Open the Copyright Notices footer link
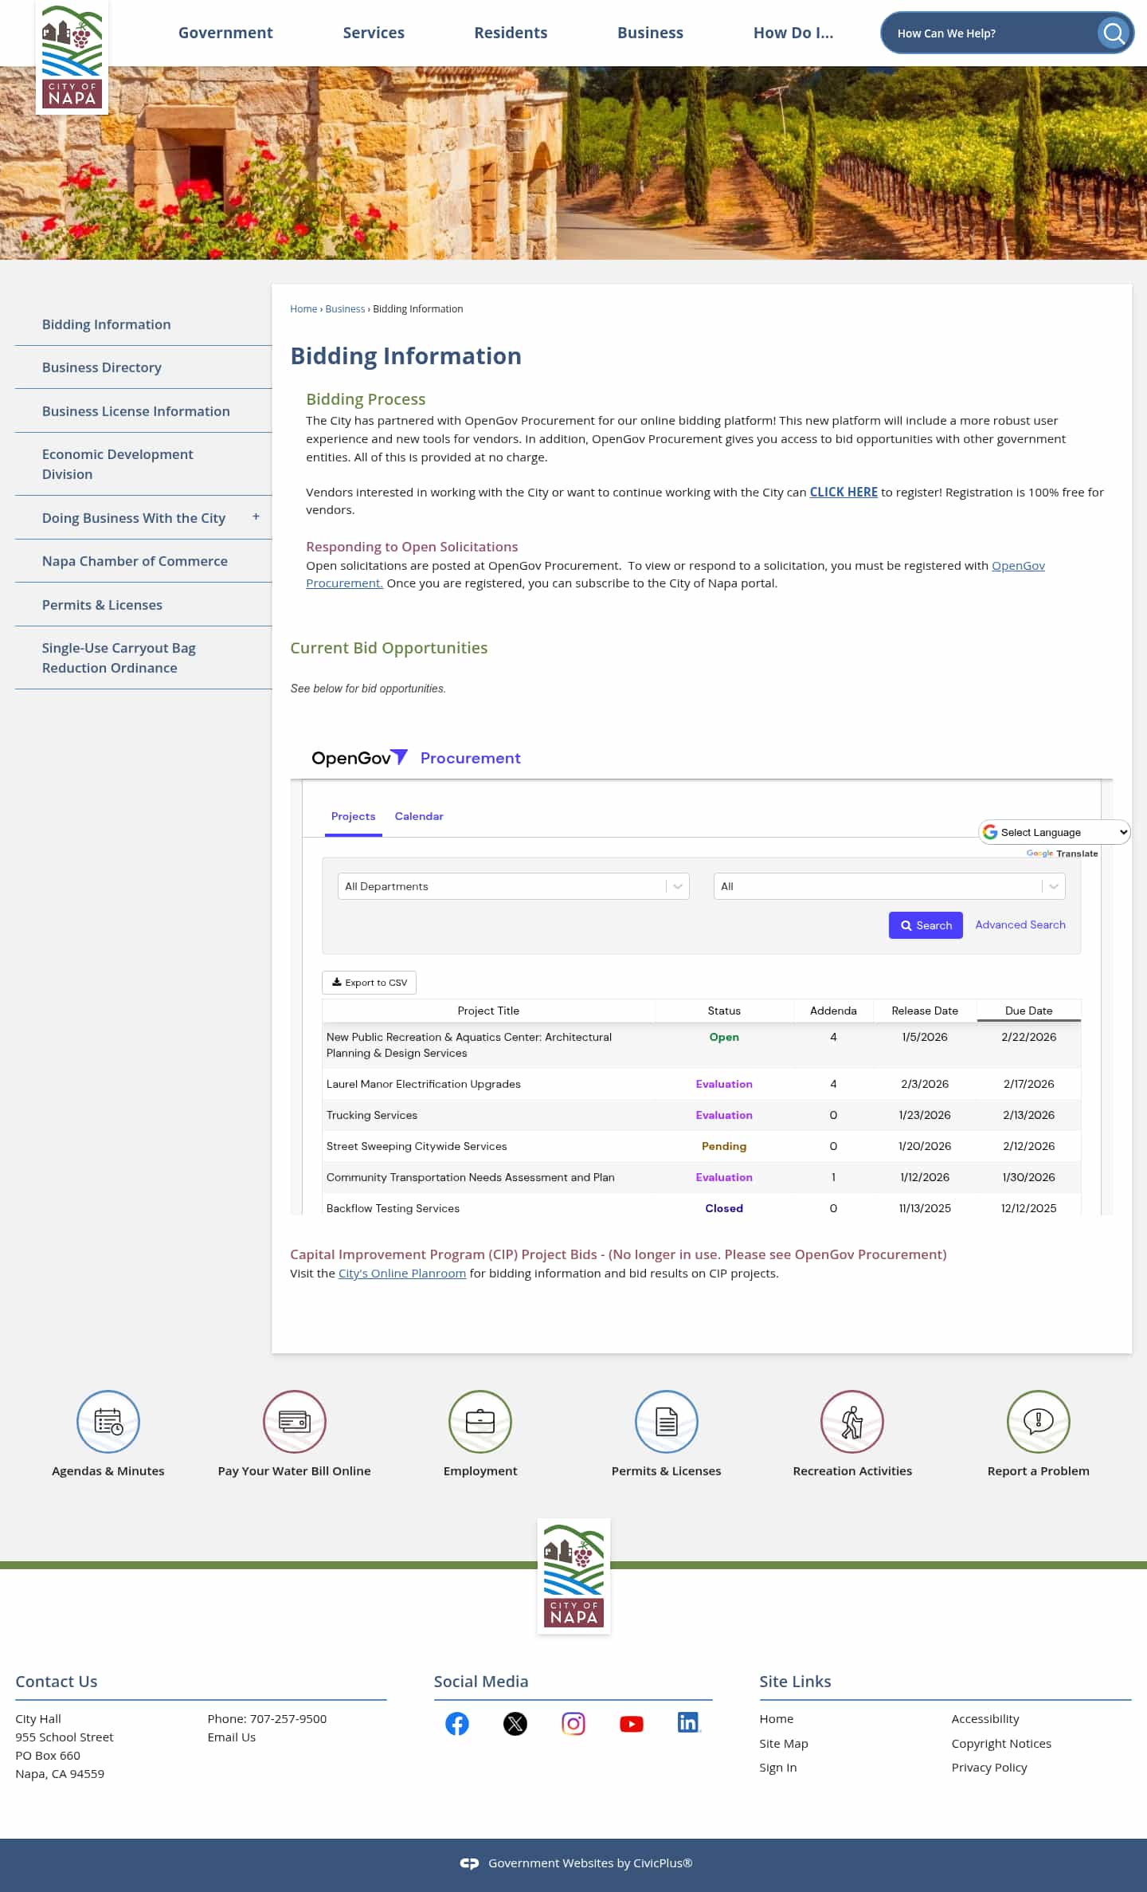 coord(1001,1744)
